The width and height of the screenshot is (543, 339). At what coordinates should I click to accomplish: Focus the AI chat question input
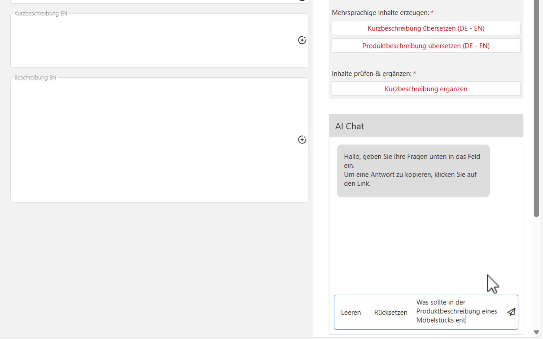point(456,311)
